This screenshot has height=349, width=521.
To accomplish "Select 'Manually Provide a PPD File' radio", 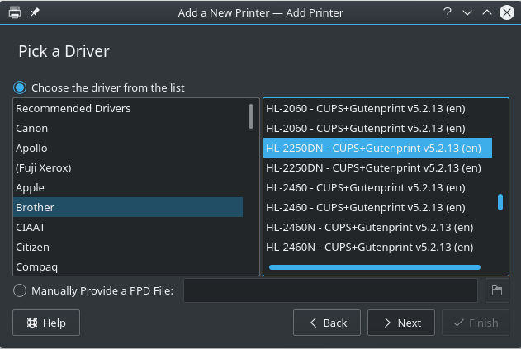I will coord(20,290).
